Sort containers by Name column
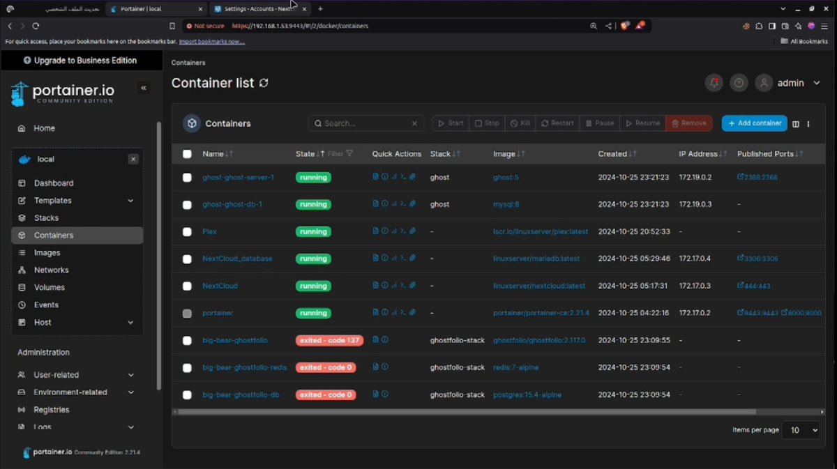This screenshot has width=837, height=469. [218, 154]
